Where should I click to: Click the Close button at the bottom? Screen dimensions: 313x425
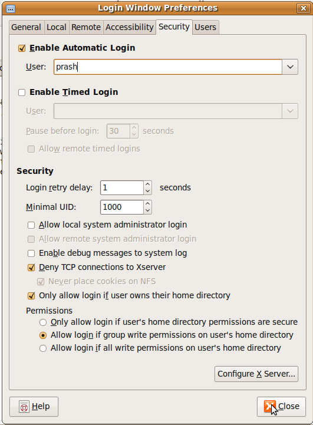tap(281, 407)
